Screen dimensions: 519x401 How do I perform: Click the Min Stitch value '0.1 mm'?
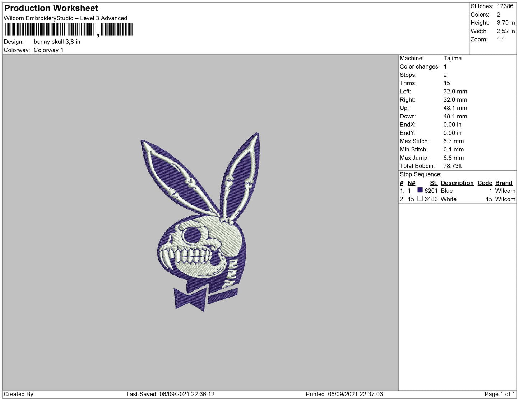tap(454, 149)
